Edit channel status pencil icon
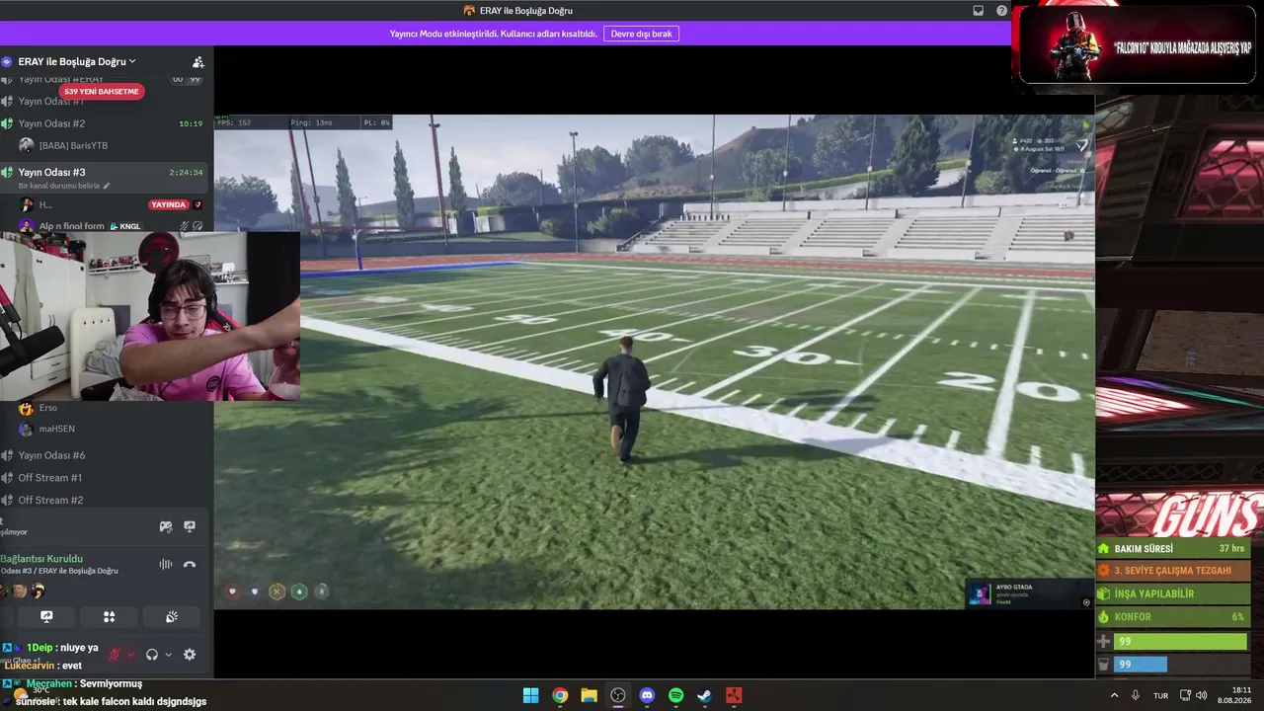Image resolution: width=1264 pixels, height=711 pixels. [107, 186]
